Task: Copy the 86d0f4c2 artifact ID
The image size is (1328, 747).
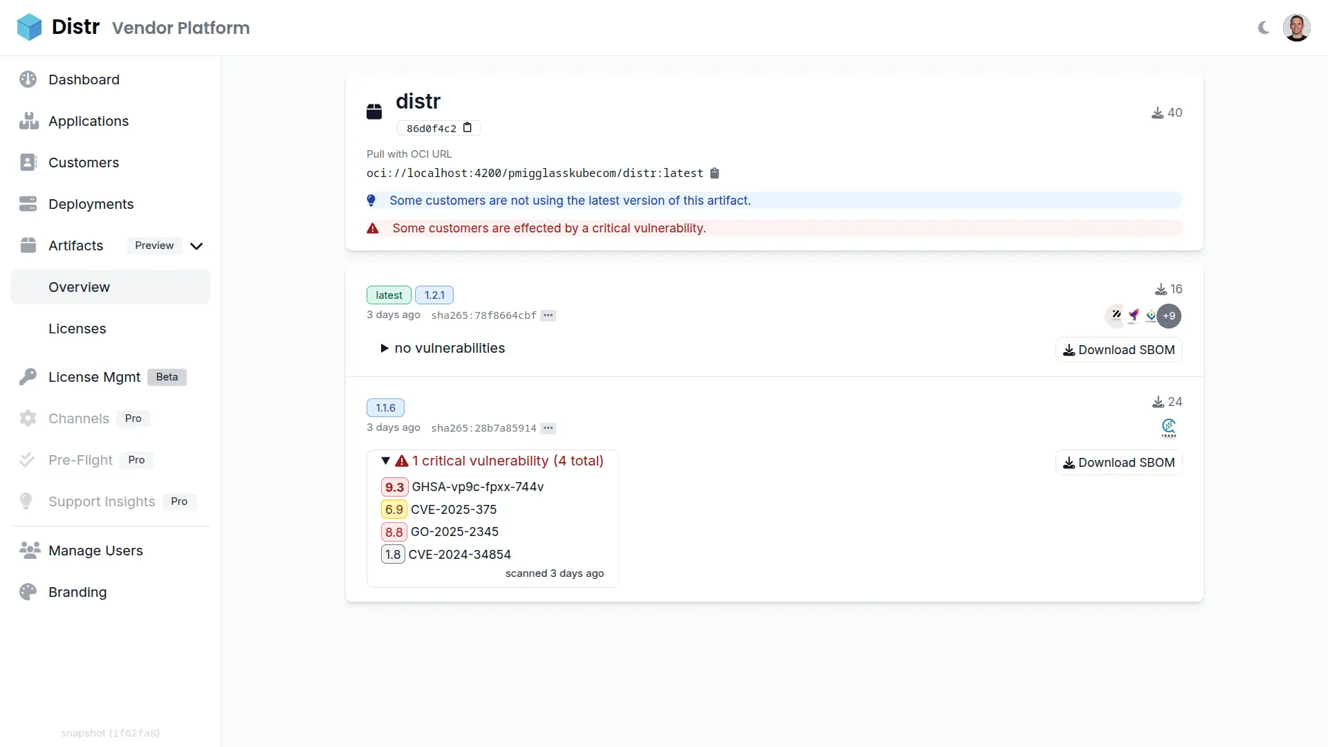Action: click(468, 128)
